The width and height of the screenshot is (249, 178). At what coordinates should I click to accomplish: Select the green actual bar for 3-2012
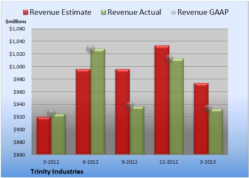click(x=58, y=134)
